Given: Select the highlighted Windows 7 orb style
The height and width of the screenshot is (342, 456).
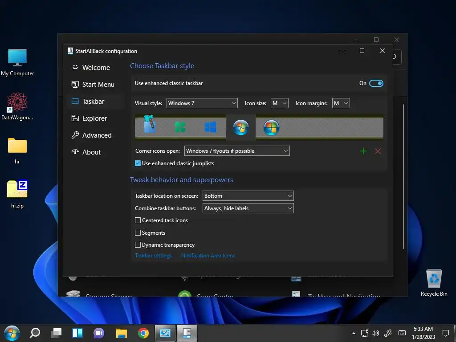Looking at the screenshot, I should (241, 127).
